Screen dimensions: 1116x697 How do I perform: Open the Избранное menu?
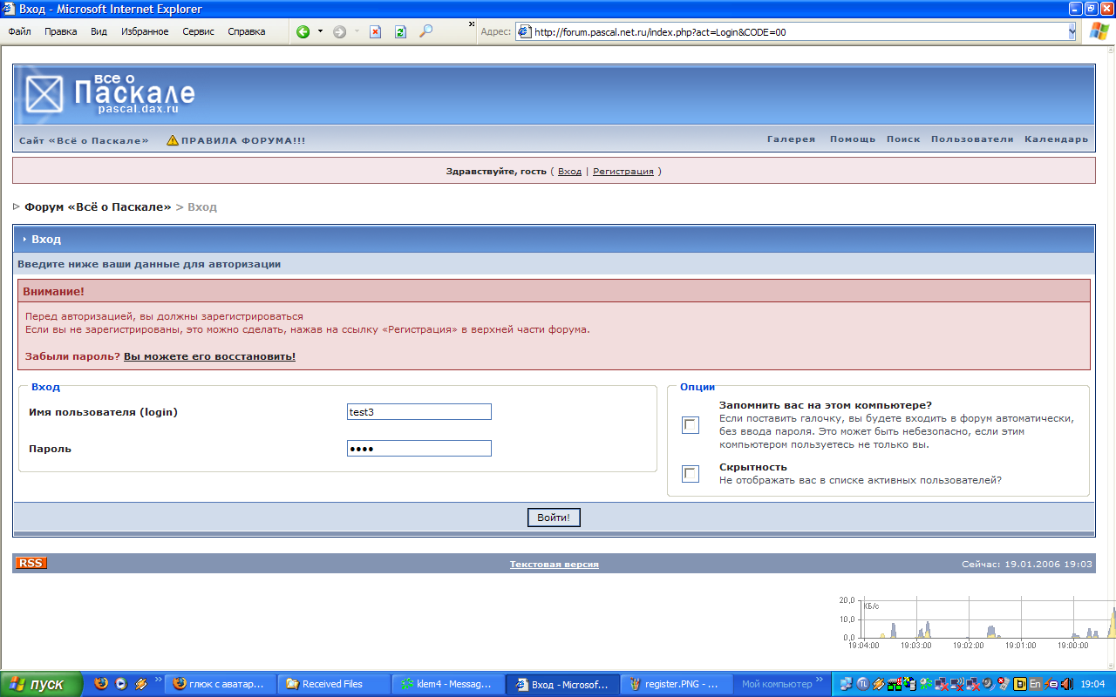[145, 31]
